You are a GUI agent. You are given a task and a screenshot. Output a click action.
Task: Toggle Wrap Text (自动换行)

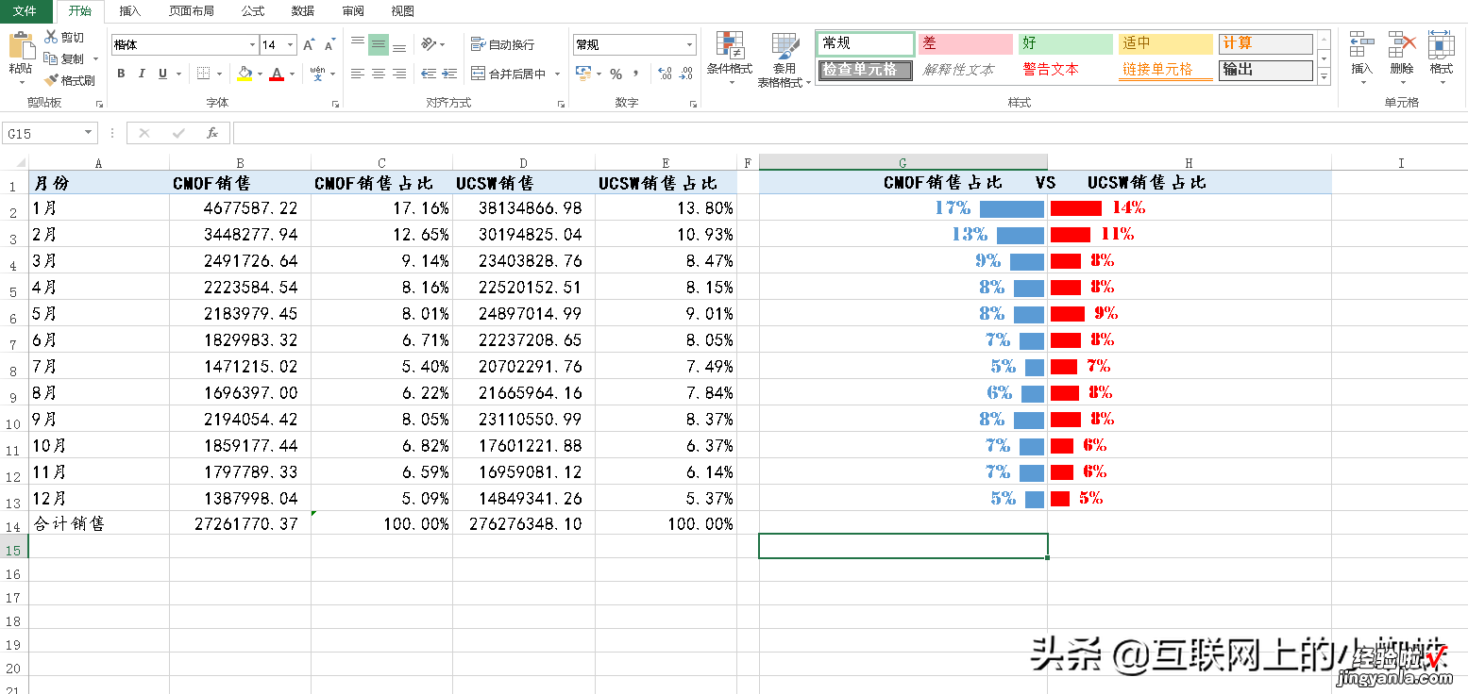coord(502,44)
